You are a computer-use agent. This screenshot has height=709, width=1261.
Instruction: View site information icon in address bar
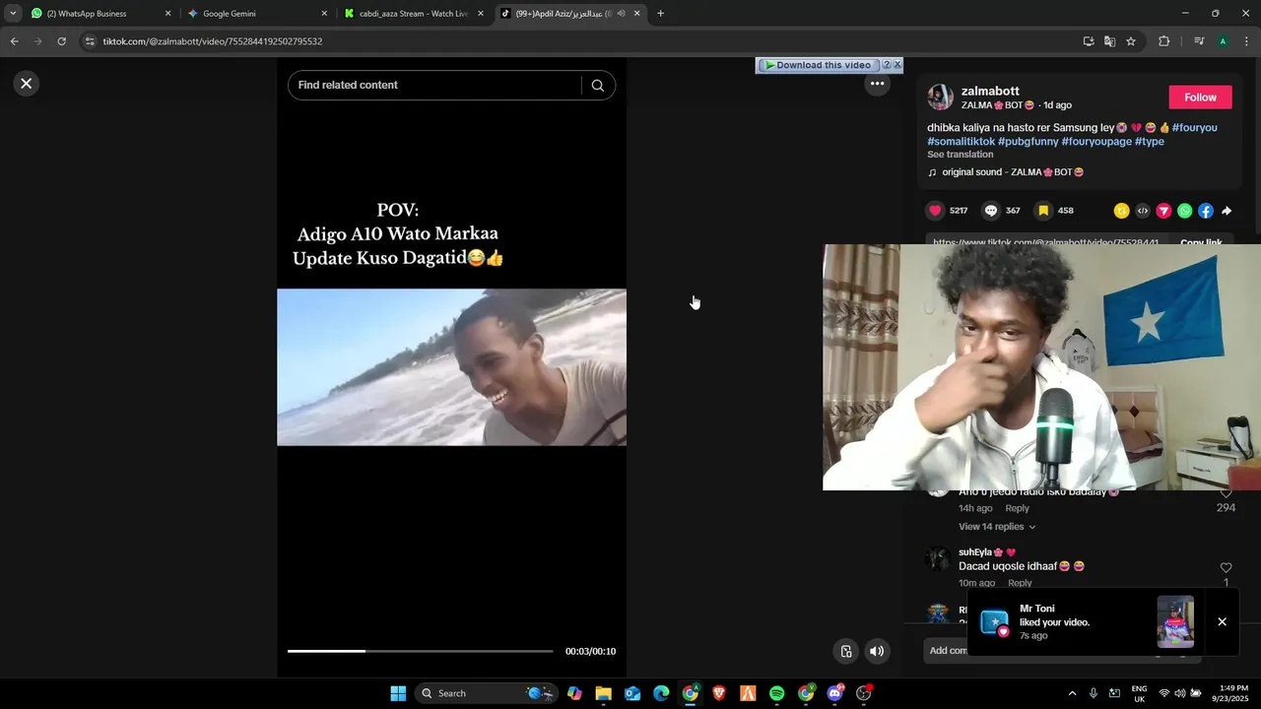[x=90, y=41]
